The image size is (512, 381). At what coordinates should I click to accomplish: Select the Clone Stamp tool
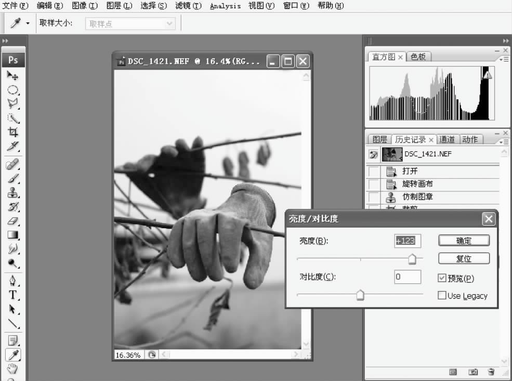point(12,192)
